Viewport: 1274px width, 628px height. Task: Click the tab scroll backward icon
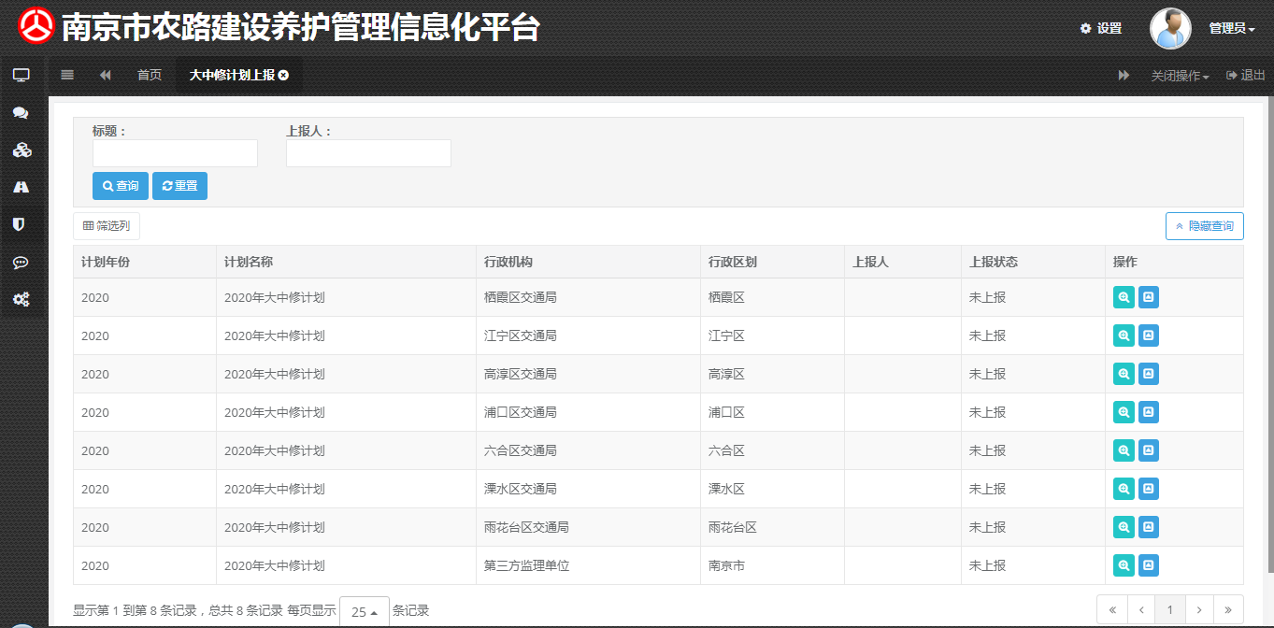pos(106,75)
